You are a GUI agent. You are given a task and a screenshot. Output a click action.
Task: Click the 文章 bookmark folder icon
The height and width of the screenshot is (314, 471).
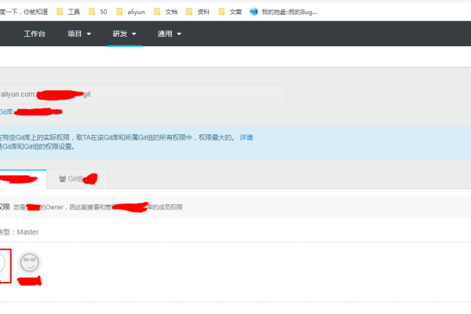point(222,12)
